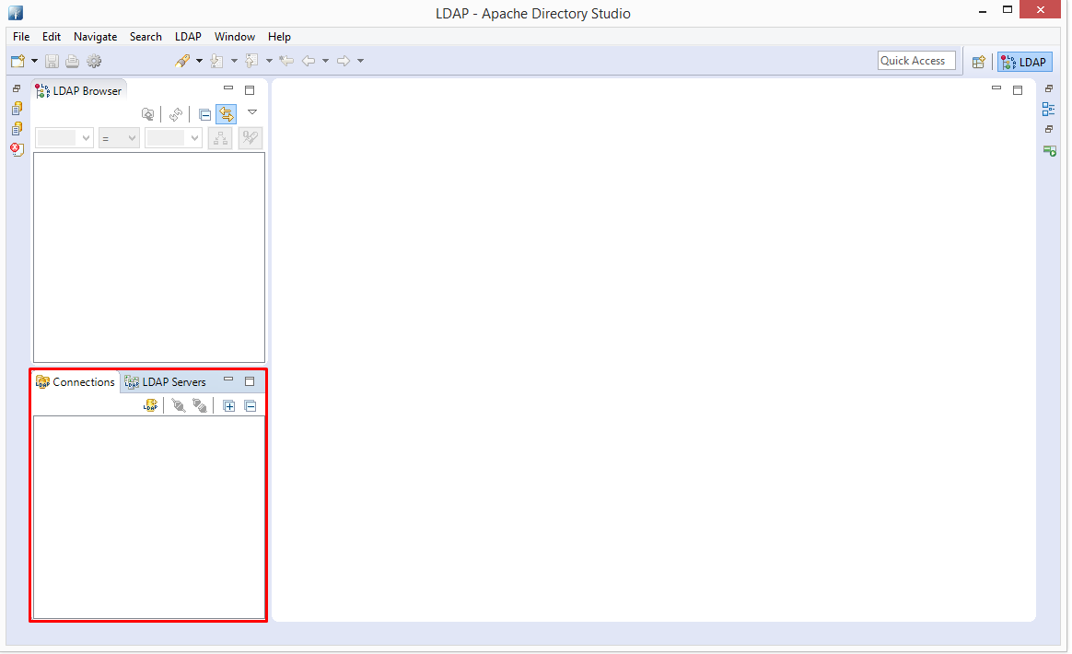Image resolution: width=1072 pixels, height=654 pixels.
Task: Open the Outline view from right sidebar
Action: (1048, 109)
